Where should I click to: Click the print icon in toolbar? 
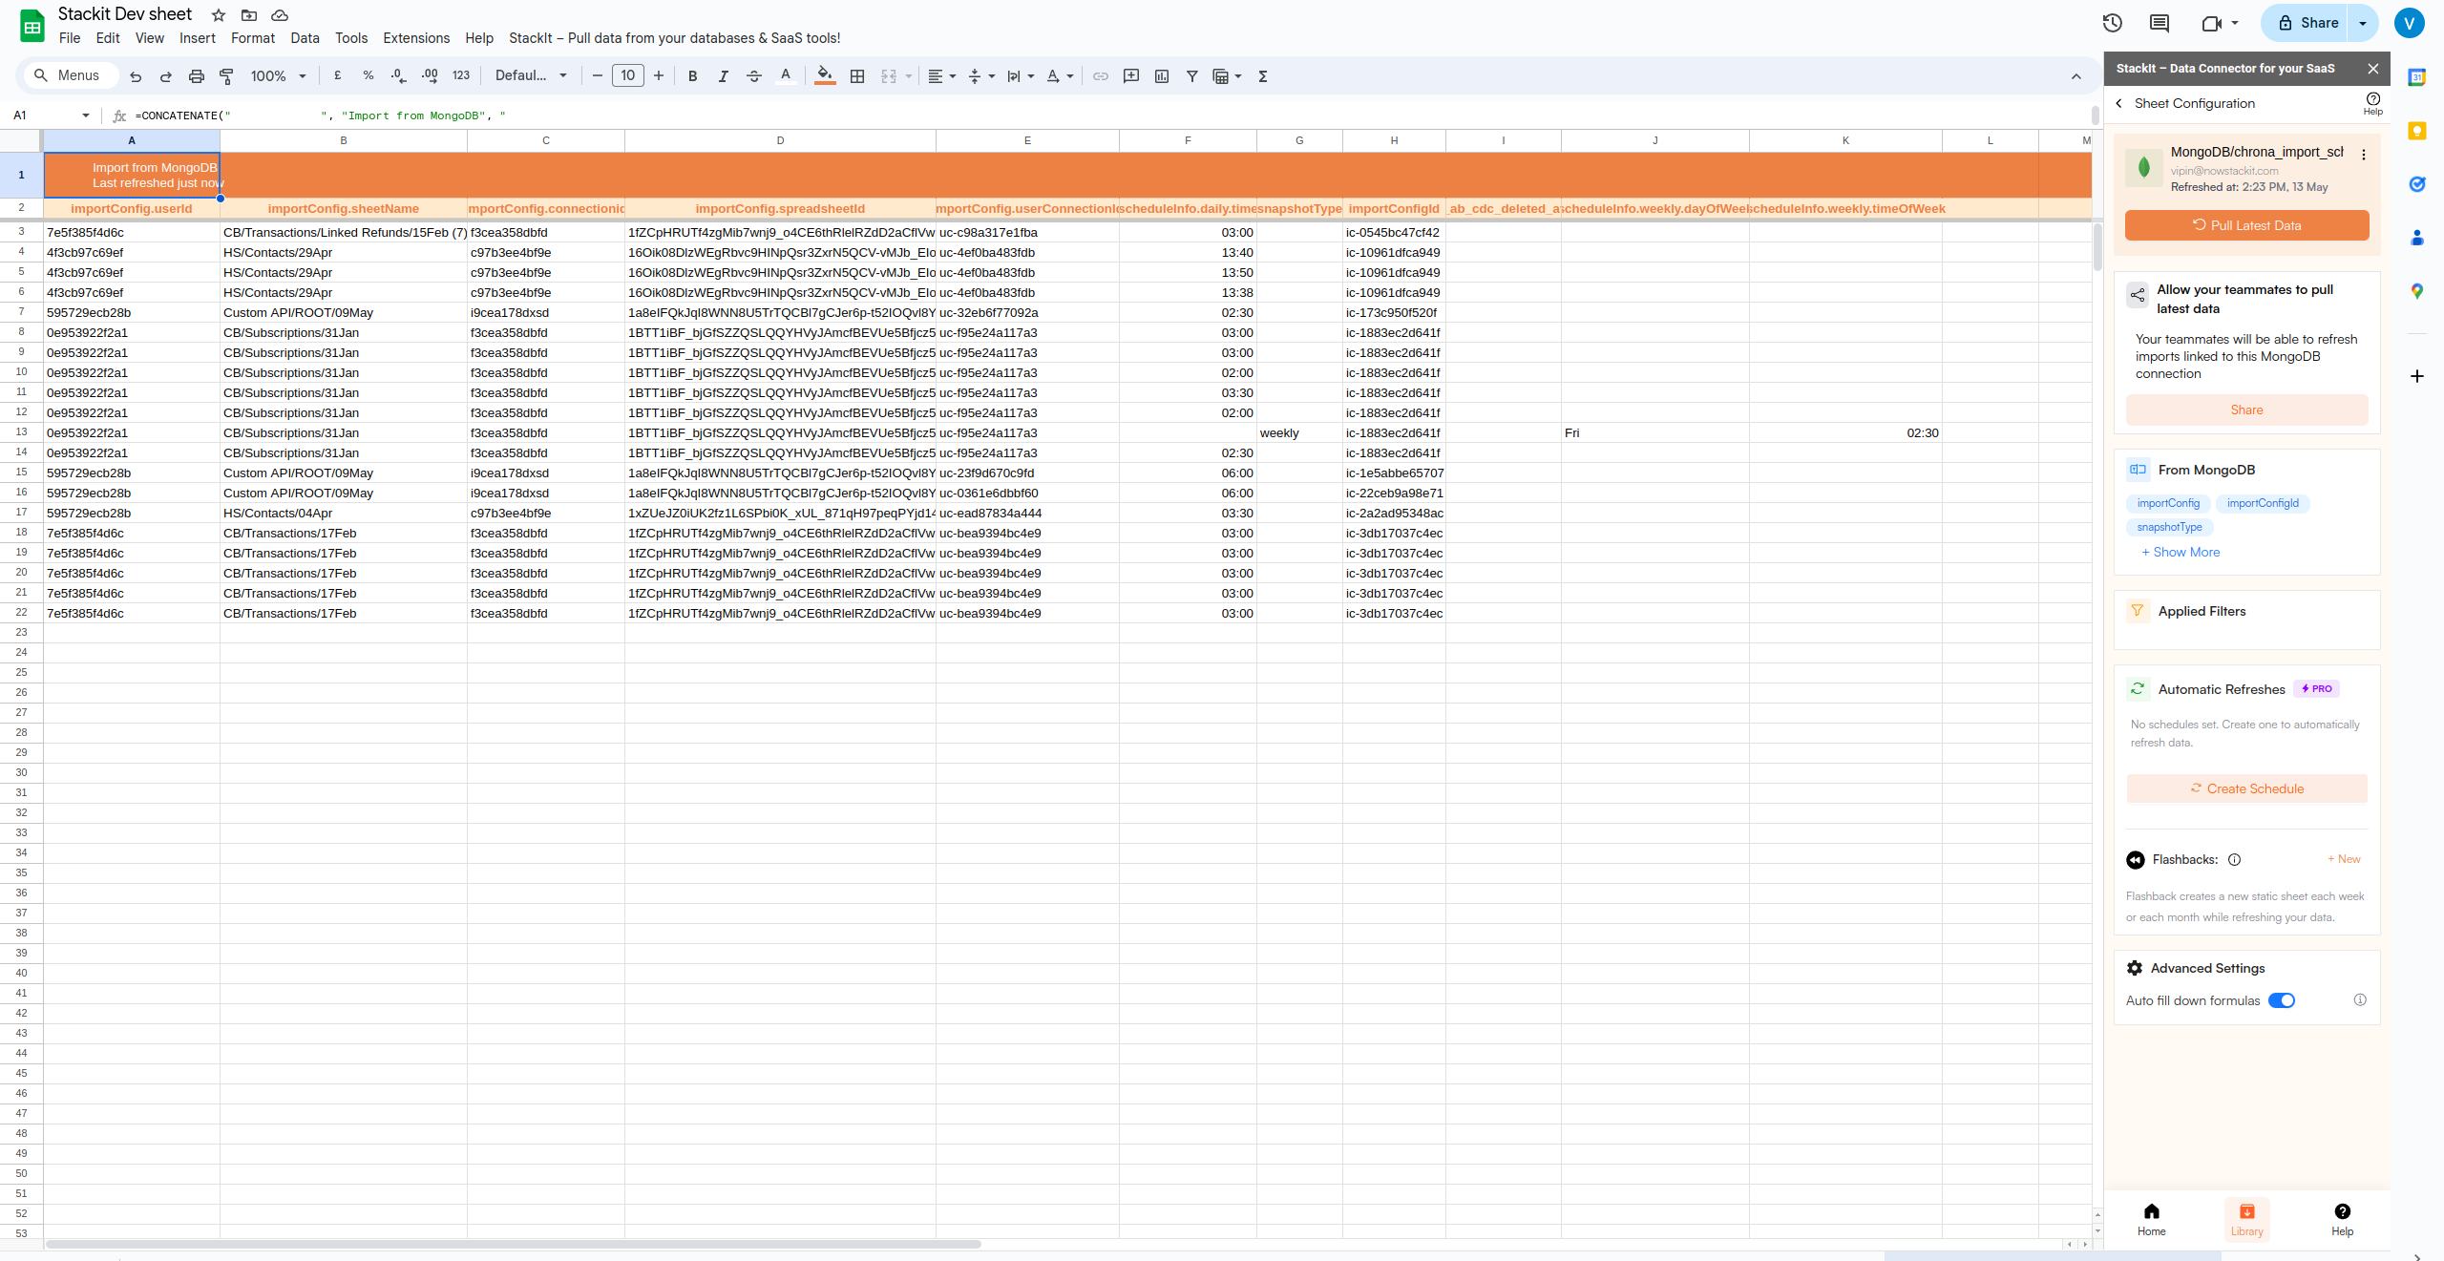coord(196,76)
